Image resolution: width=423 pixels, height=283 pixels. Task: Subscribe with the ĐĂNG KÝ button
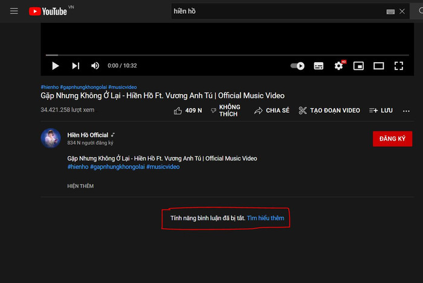click(x=392, y=139)
